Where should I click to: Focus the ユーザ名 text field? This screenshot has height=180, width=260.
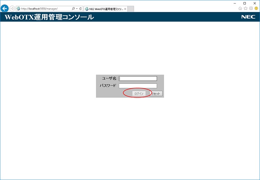tap(138, 78)
